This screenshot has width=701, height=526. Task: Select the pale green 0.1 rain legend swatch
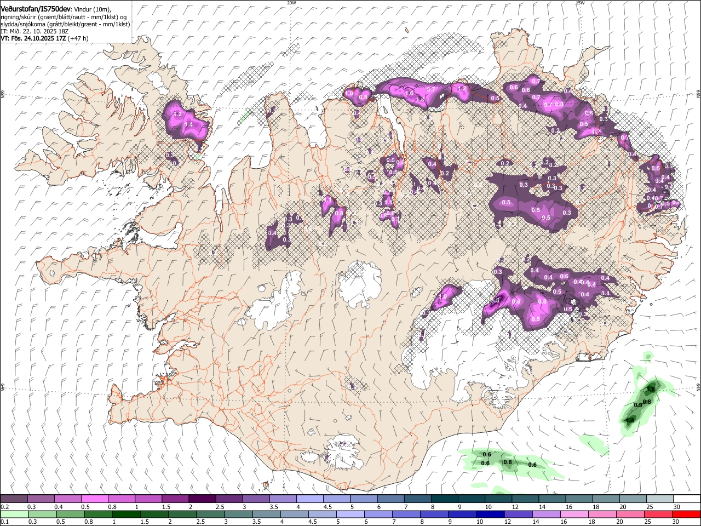(x=14, y=514)
